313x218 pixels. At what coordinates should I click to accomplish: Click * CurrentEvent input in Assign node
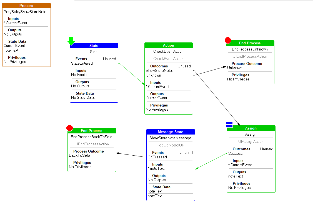click(x=240, y=165)
